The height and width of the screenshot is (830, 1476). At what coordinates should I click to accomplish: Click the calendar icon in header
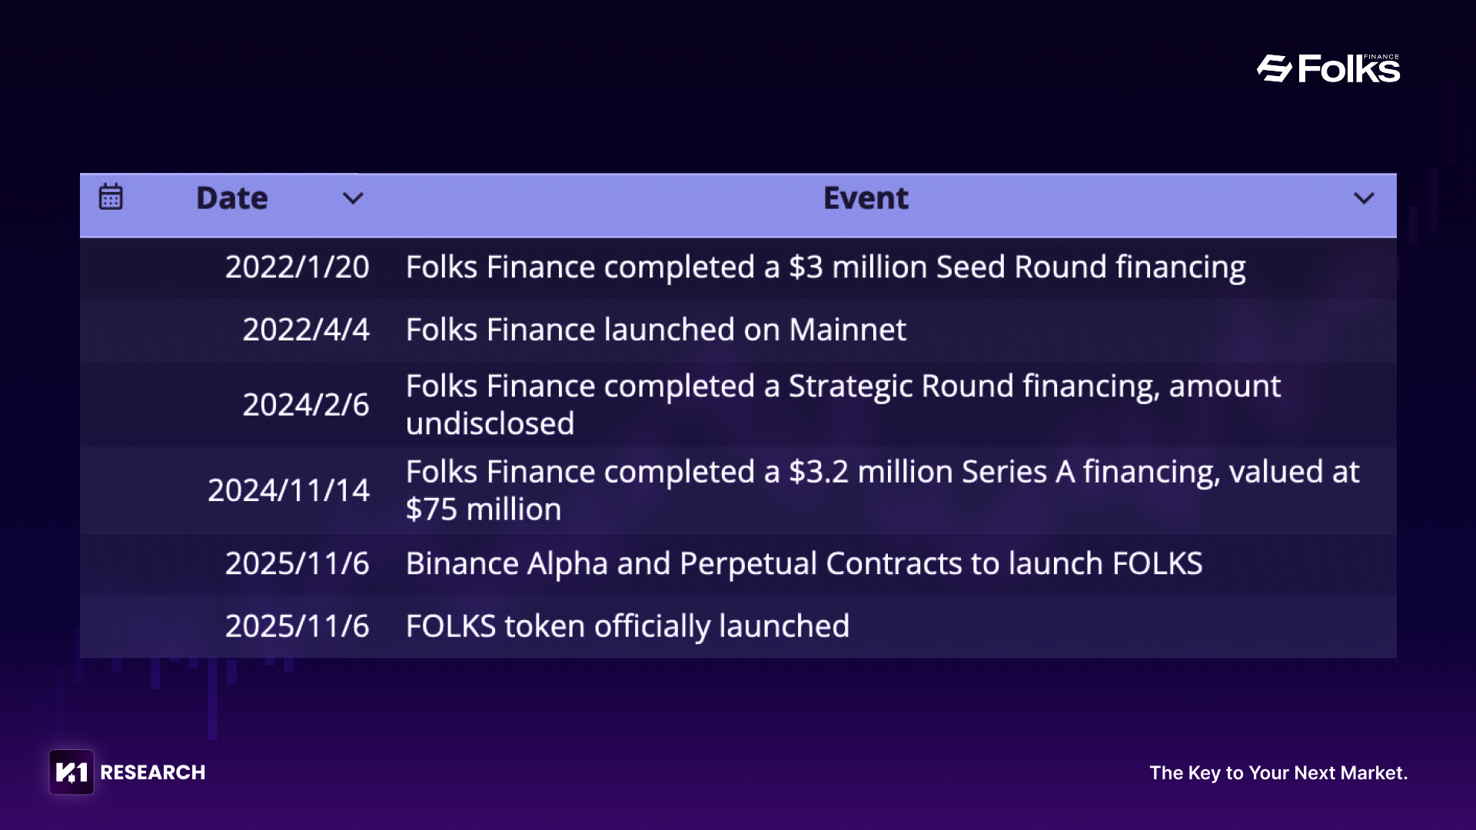coord(111,197)
